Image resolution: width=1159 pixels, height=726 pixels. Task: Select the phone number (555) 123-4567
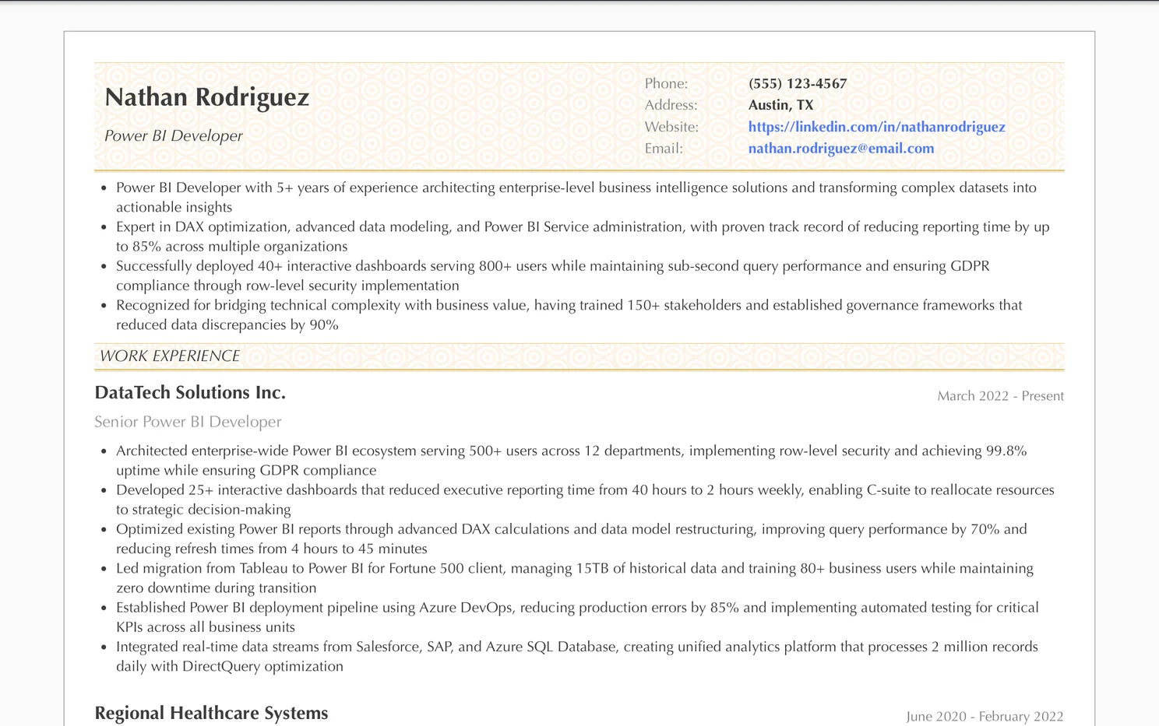pos(796,83)
